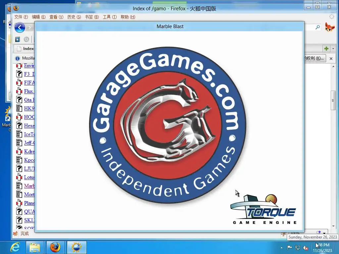Image resolution: width=339 pixels, height=254 pixels.
Task: Open the bookmarks star icon in Firefox's toolbar
Action: coord(18,39)
